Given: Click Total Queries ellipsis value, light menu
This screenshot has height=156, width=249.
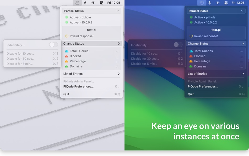Looking at the screenshot, I should [x=117, y=51].
